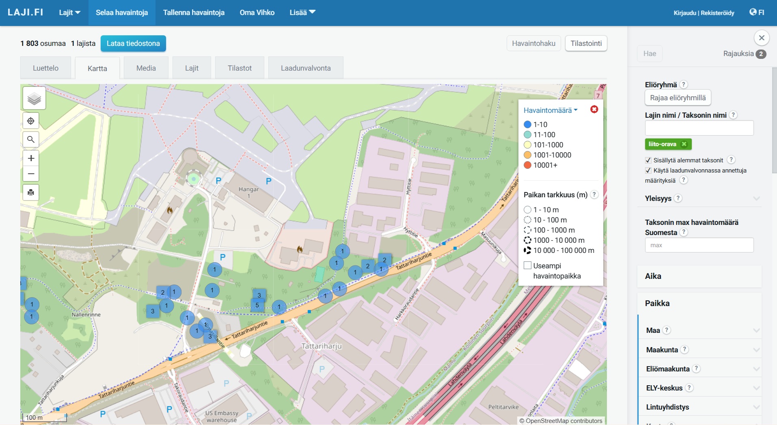Zoom in the map with plus button

point(31,158)
